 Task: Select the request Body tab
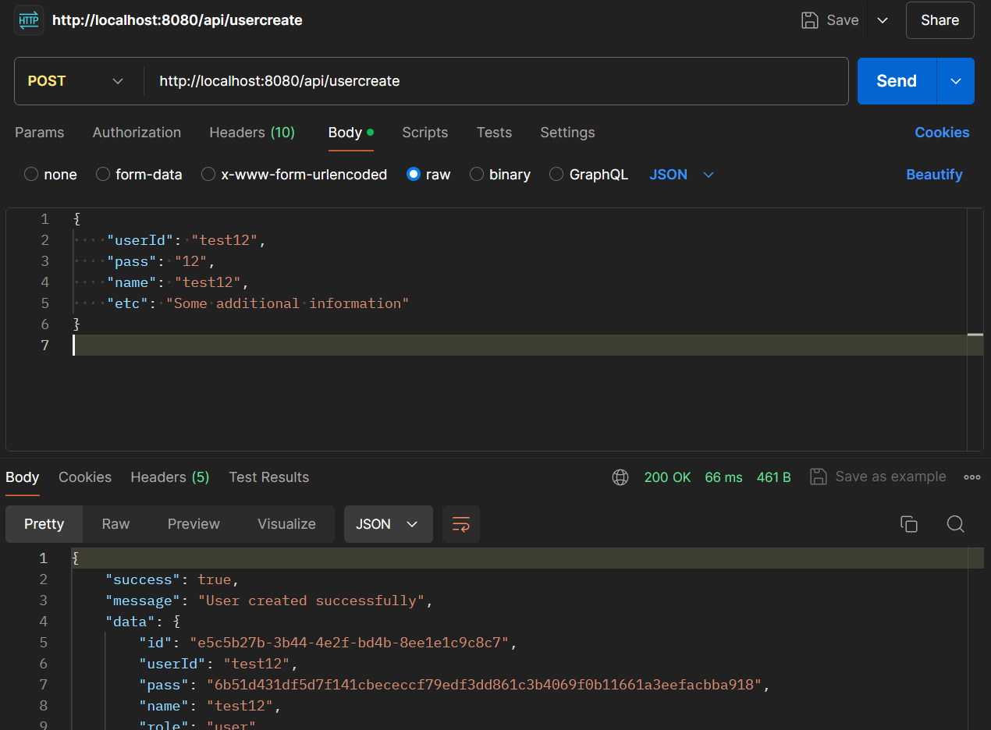(x=350, y=133)
